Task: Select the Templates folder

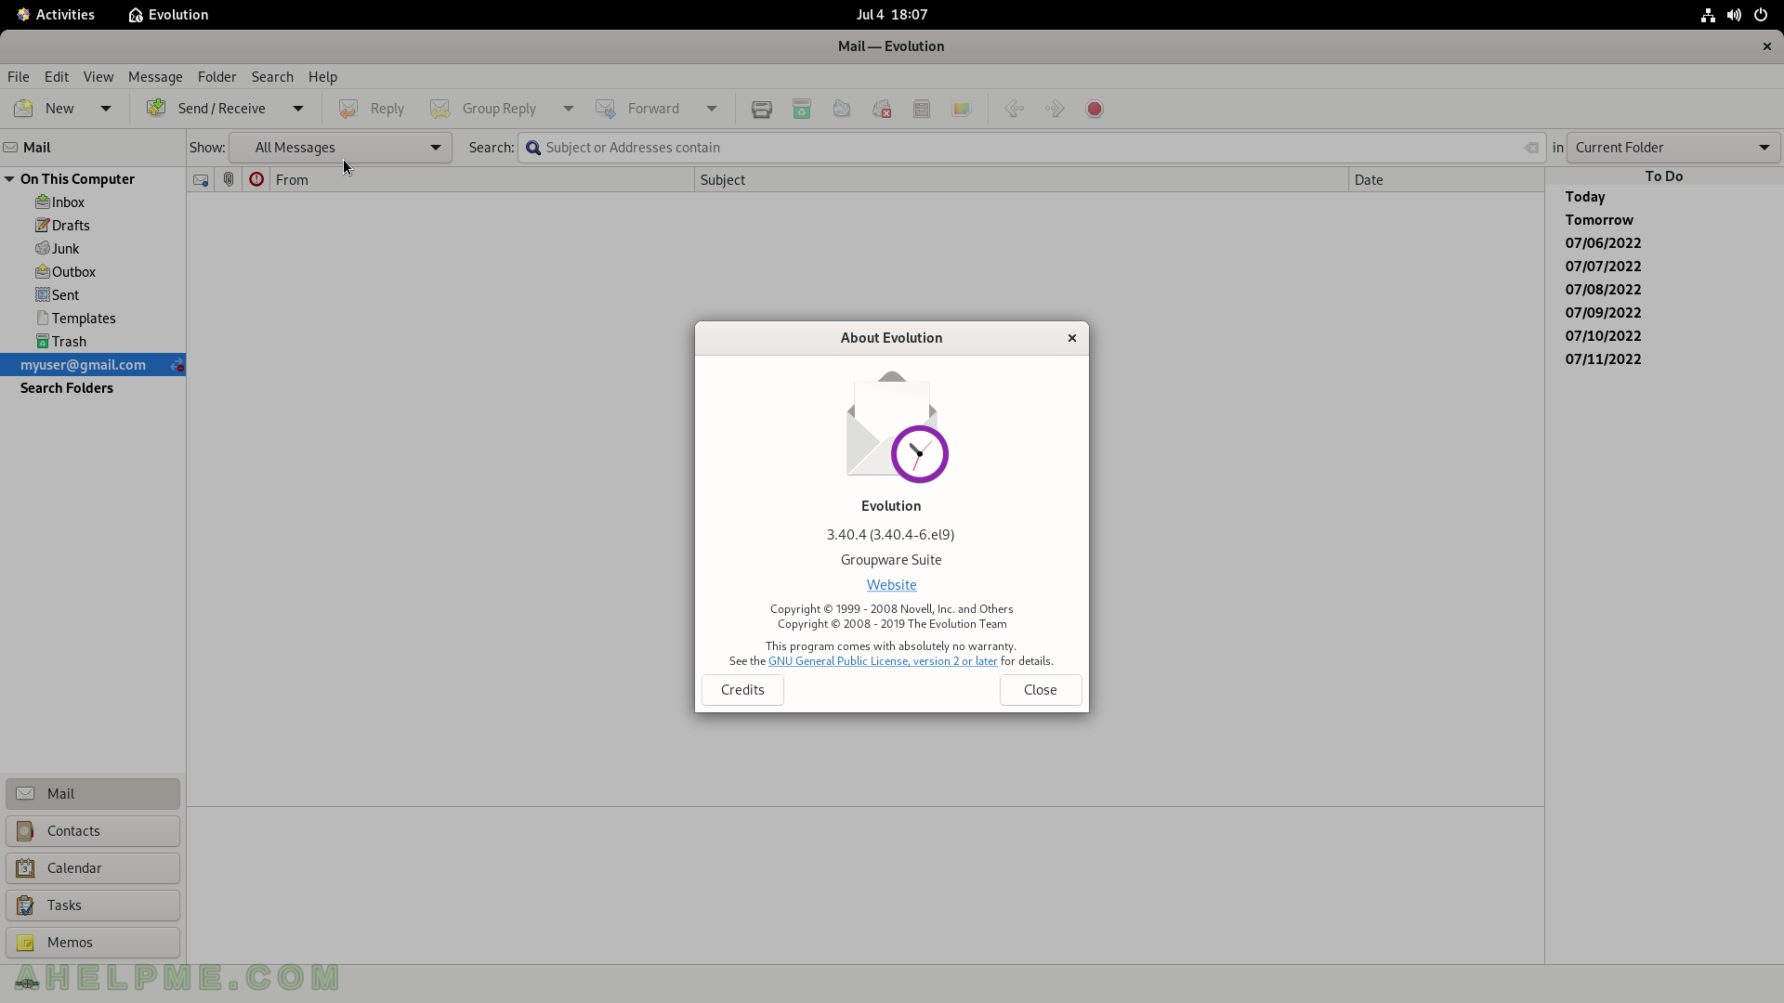Action: click(93, 319)
